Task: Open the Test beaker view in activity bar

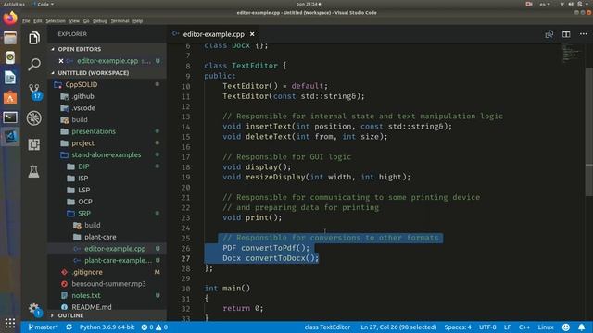Action: (x=33, y=171)
